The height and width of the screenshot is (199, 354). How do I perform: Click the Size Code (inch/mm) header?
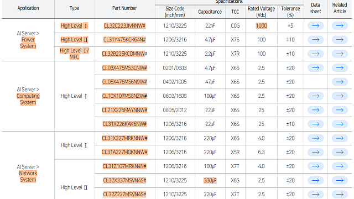click(x=175, y=12)
